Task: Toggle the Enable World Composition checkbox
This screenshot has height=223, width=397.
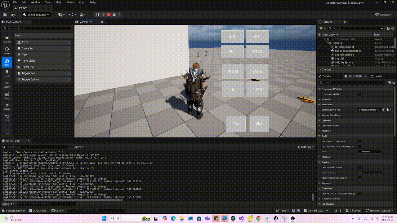Action: point(359,141)
